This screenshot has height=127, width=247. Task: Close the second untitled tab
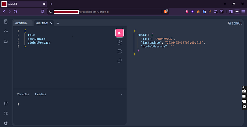pyautogui.click(x=51, y=23)
